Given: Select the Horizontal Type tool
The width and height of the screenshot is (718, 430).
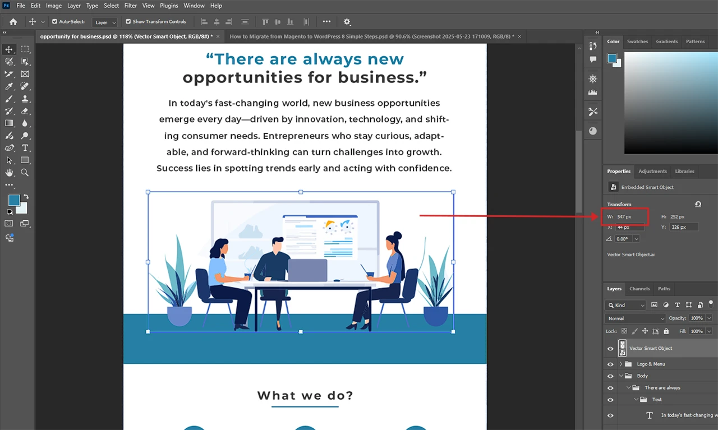Looking at the screenshot, I should point(25,148).
